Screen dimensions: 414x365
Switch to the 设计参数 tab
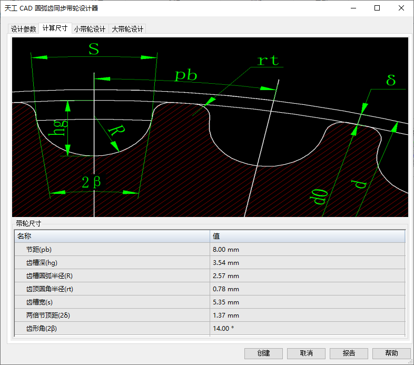(24, 29)
